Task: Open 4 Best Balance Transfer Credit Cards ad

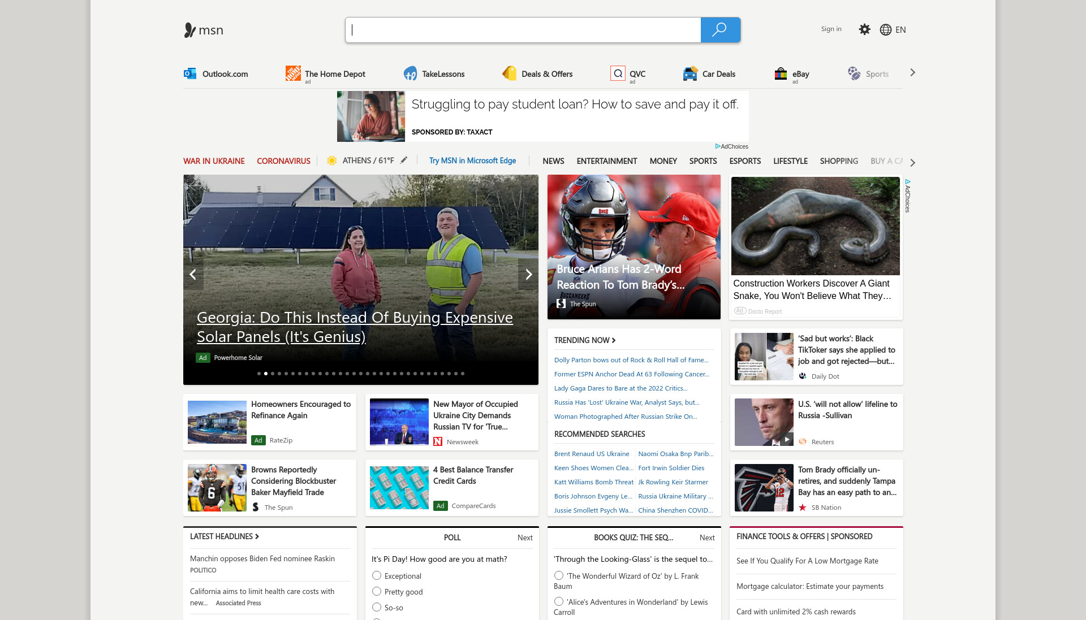Action: 452,488
